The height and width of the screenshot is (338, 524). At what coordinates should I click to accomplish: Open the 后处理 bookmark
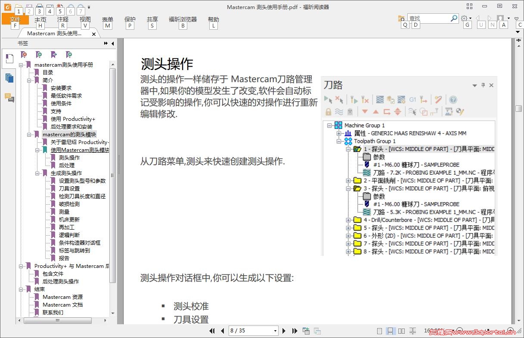point(67,166)
